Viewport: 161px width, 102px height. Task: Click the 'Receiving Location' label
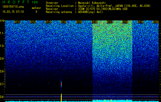(60, 6)
